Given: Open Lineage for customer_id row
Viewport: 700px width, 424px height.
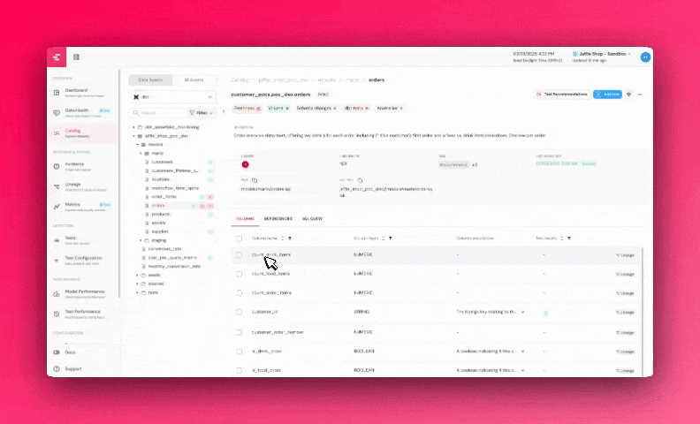Looking at the screenshot, I should 625,313.
